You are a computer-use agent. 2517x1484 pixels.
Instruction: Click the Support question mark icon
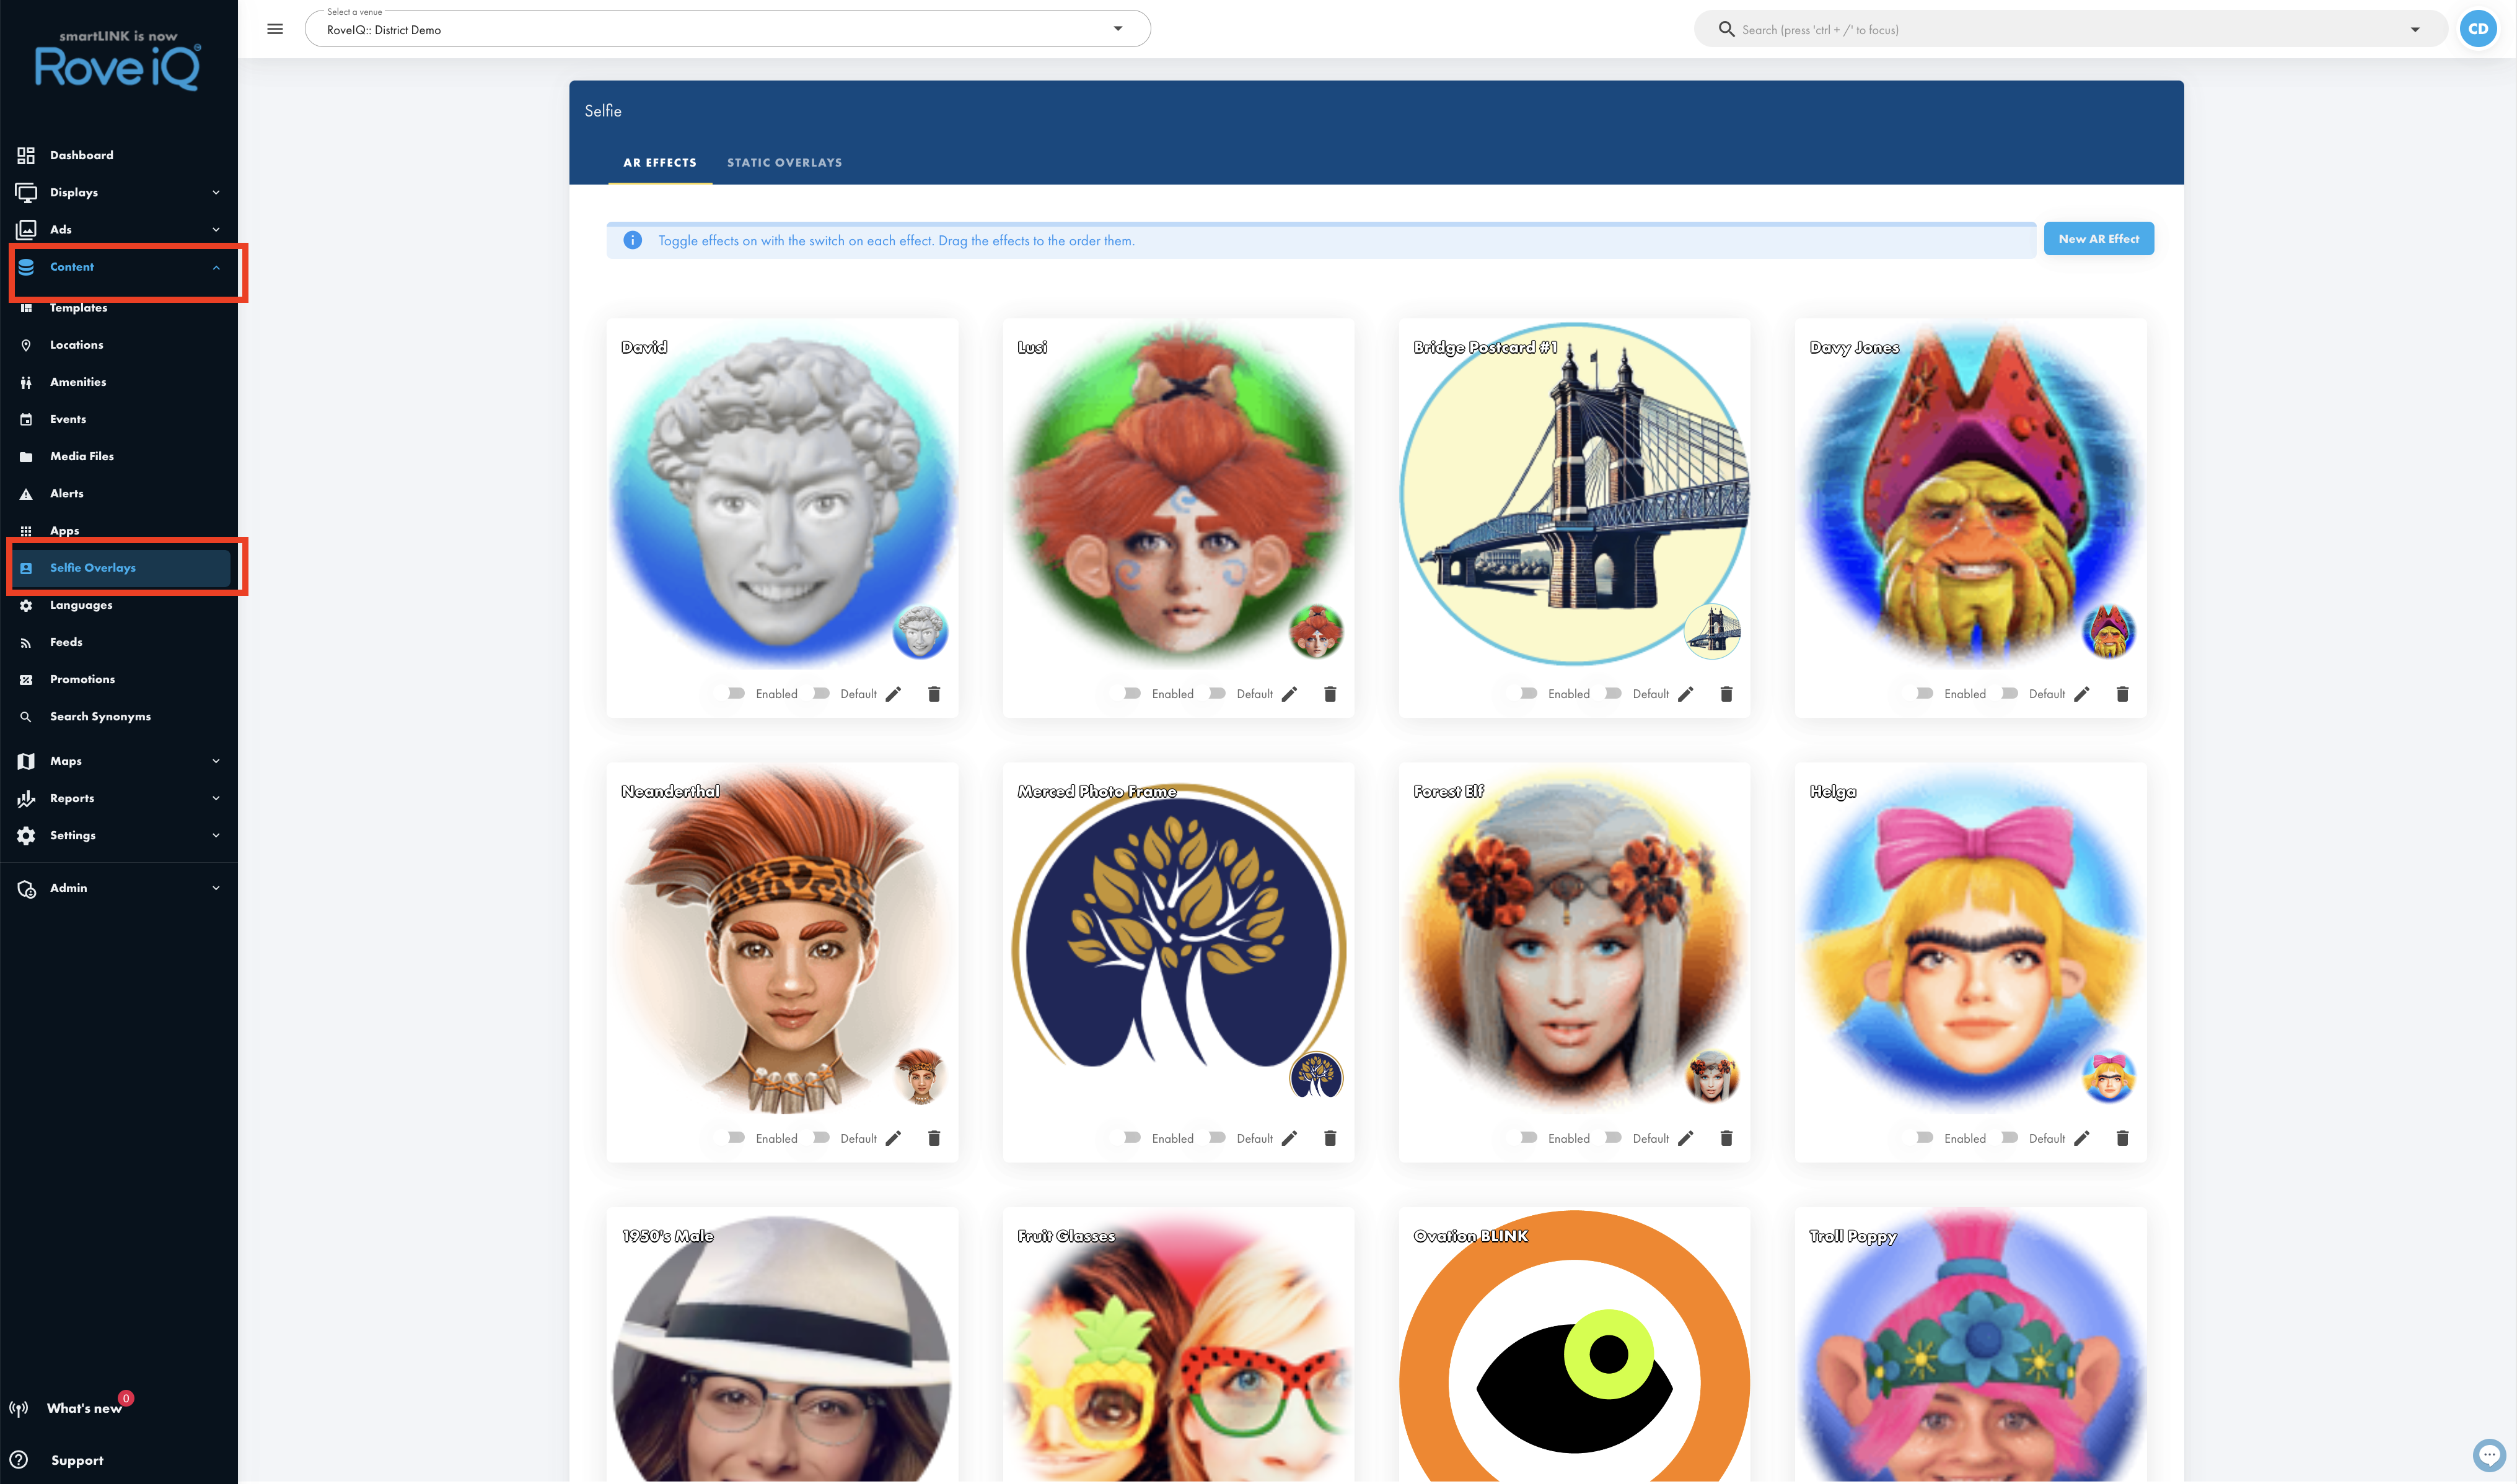pyautogui.click(x=19, y=1460)
